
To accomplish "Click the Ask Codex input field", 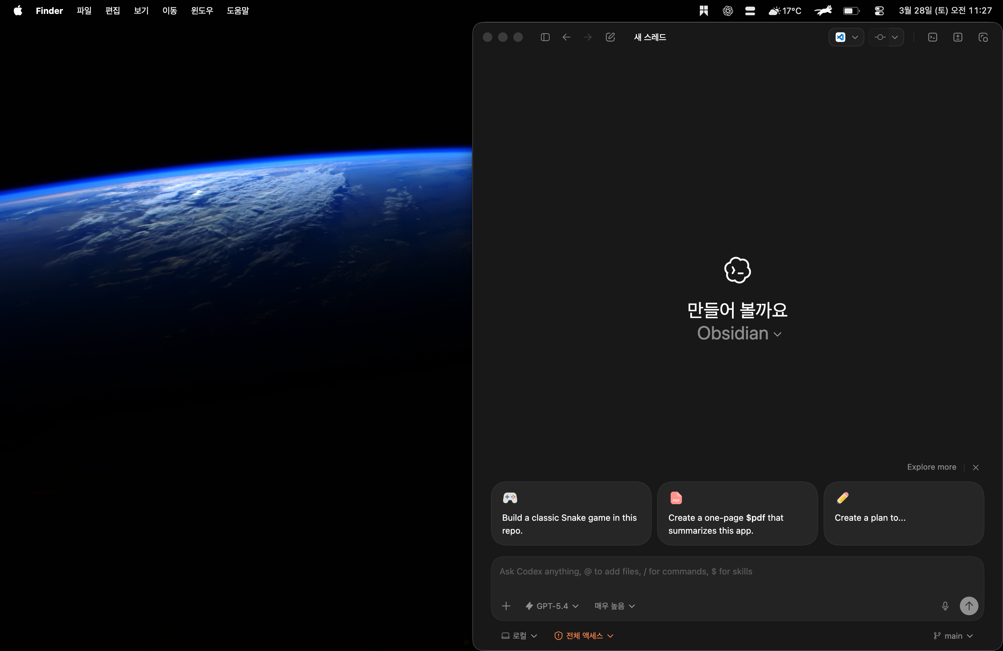I will (716, 571).
